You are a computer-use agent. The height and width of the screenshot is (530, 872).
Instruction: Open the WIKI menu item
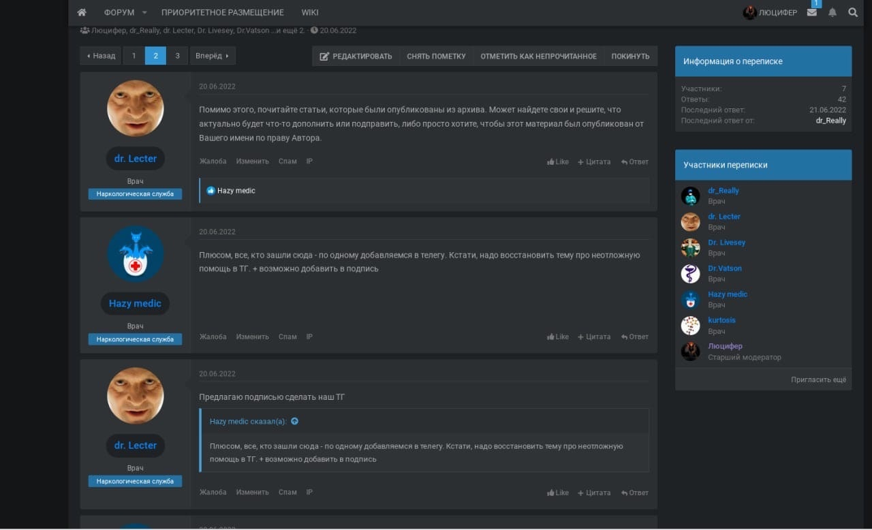310,13
